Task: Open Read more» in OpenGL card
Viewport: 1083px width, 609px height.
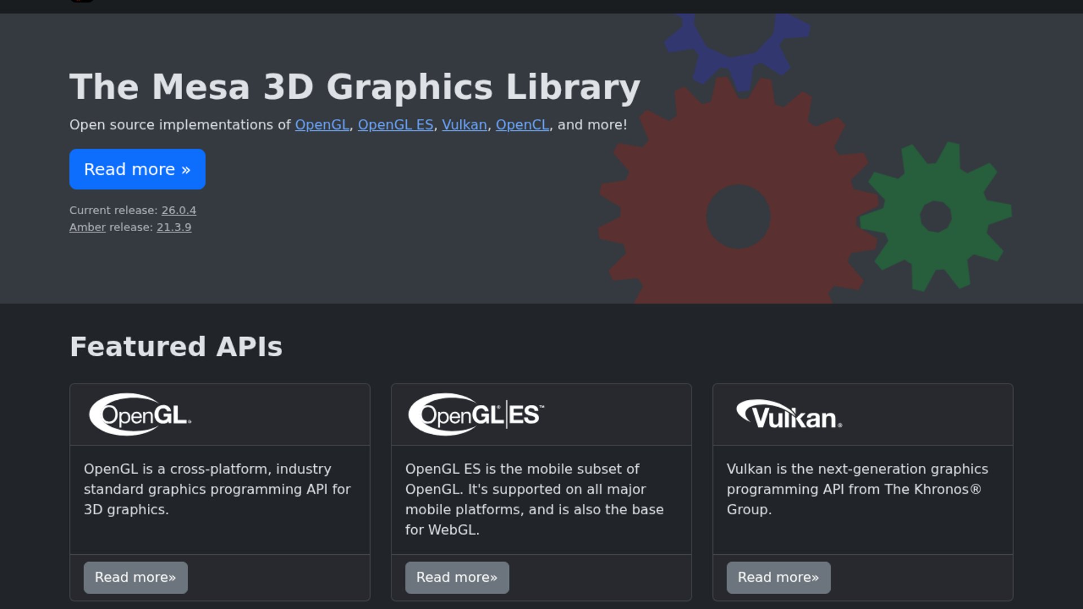Action: pos(135,577)
